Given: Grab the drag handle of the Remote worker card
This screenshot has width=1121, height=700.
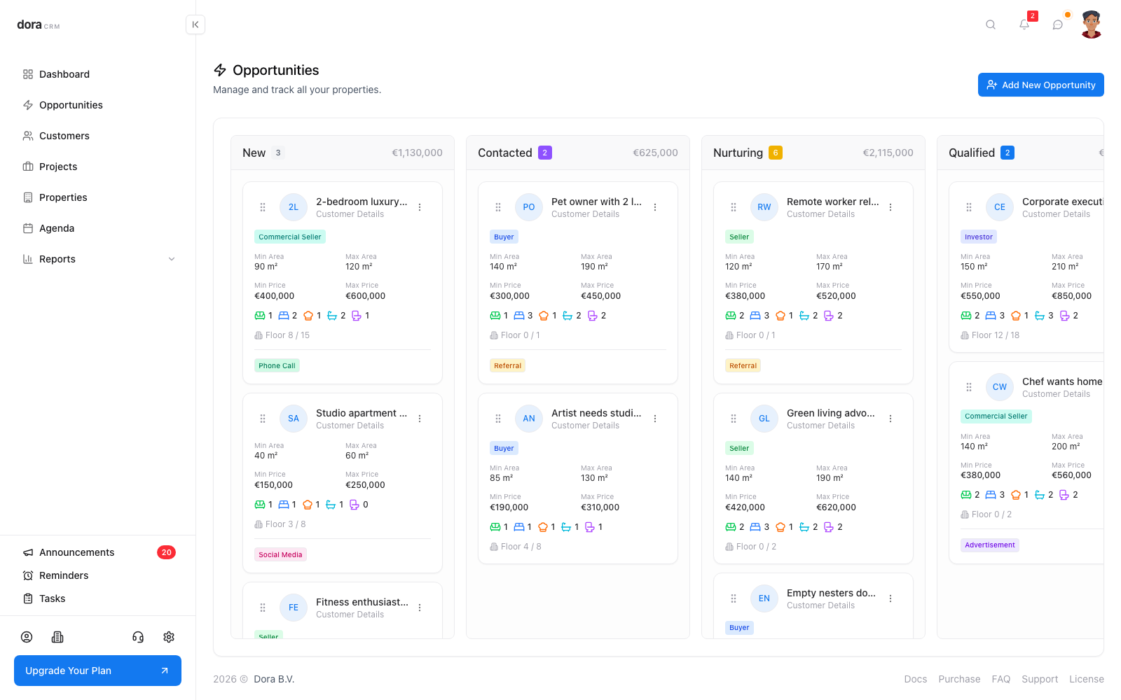Looking at the screenshot, I should (734, 207).
